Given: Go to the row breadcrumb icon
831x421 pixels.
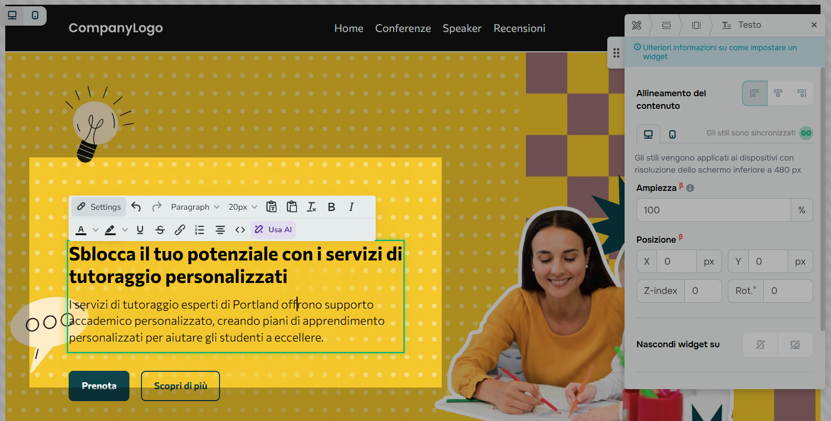Looking at the screenshot, I should click(x=666, y=25).
